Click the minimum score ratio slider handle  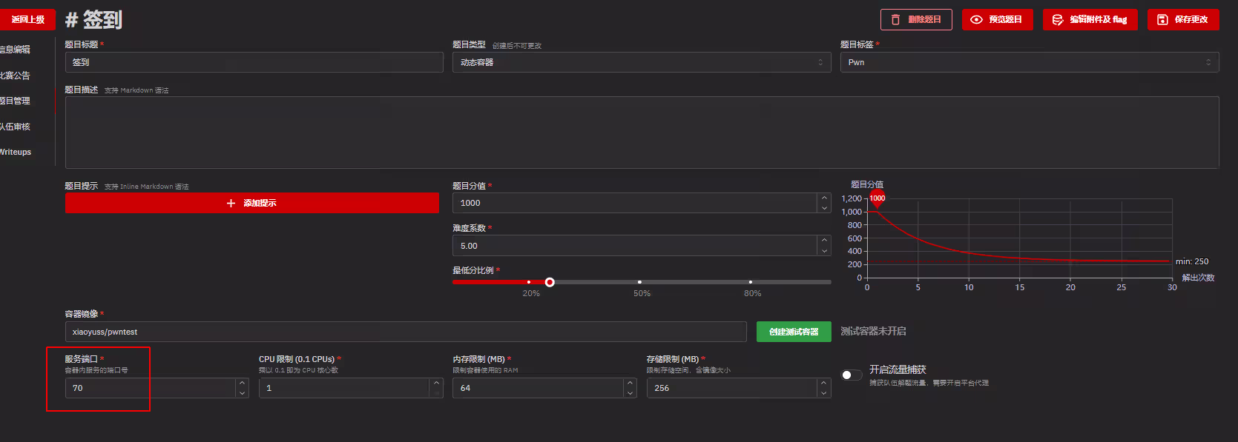tap(550, 282)
